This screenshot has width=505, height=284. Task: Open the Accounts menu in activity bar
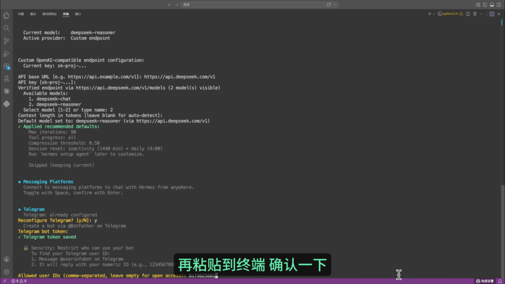point(6,259)
